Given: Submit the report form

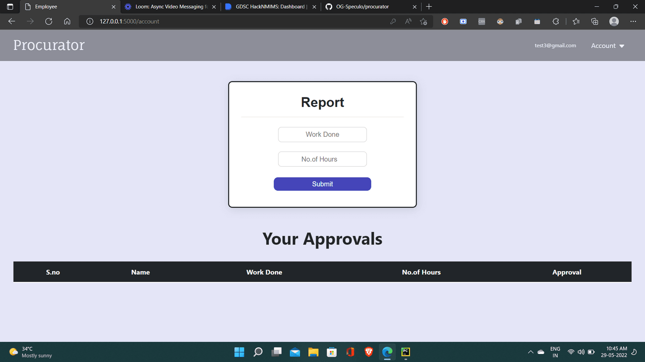Looking at the screenshot, I should 322,184.
